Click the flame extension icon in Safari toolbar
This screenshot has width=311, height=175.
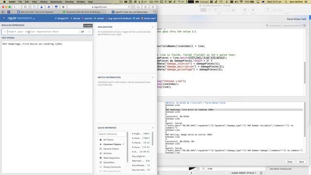coord(41,7)
